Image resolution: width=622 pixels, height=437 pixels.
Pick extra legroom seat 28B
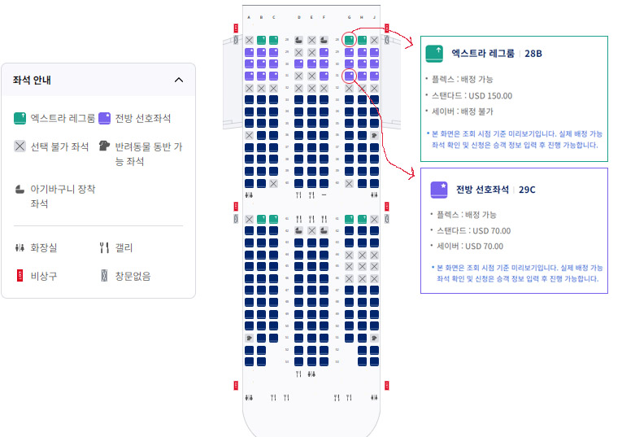tap(261, 40)
